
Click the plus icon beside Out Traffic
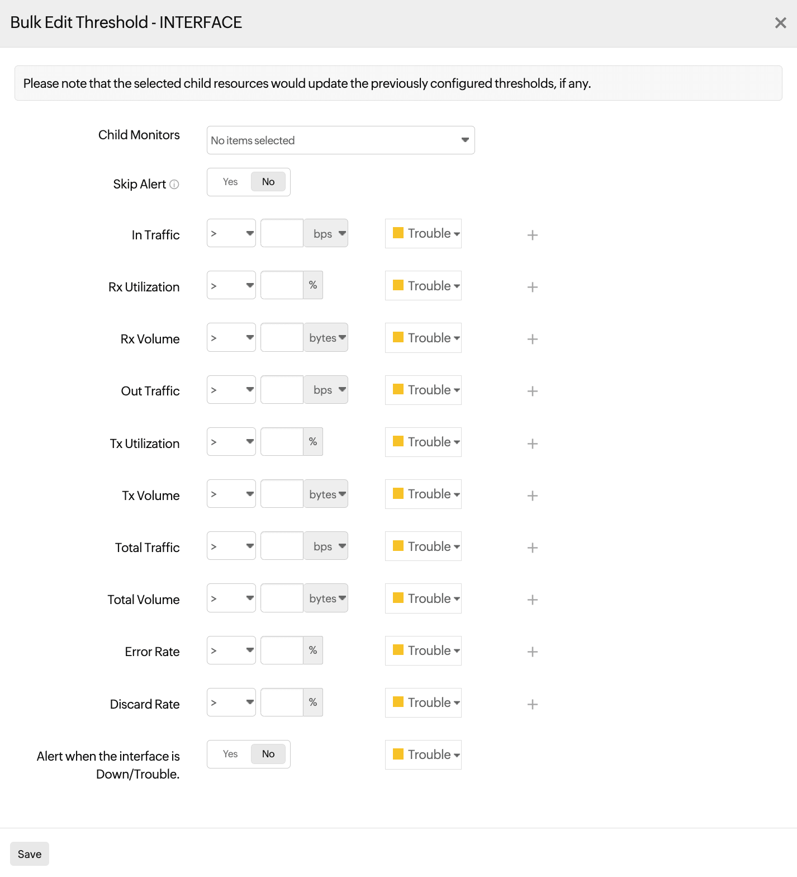[x=532, y=391]
